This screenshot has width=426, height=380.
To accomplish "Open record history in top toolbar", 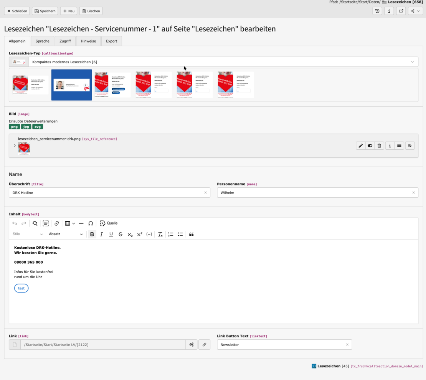I will click(377, 11).
